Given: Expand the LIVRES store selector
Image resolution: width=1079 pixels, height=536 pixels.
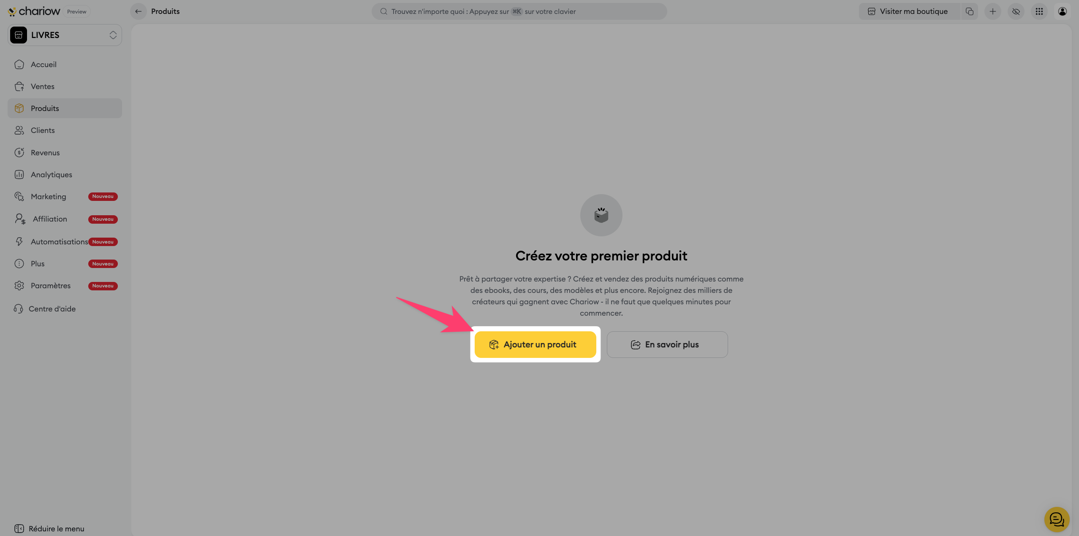Looking at the screenshot, I should [65, 35].
